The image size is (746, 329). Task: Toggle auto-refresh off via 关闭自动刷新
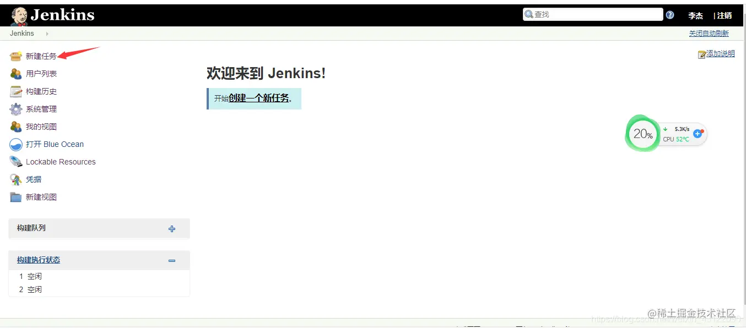click(709, 33)
